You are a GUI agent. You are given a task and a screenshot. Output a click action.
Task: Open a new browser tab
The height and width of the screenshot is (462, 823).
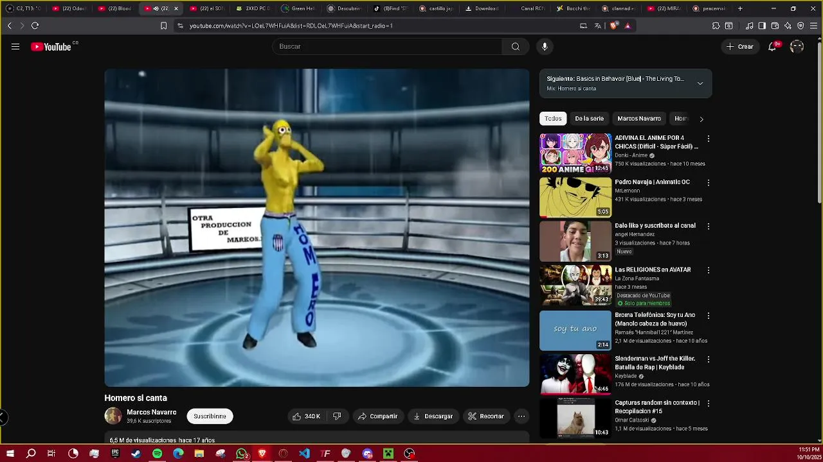tap(740, 8)
